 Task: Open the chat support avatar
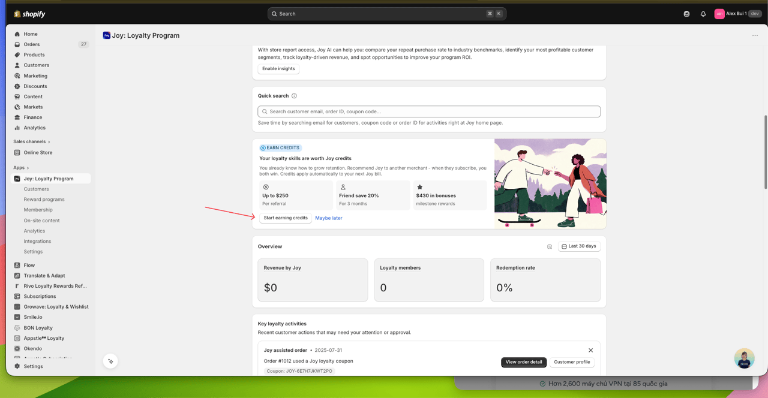(x=744, y=358)
